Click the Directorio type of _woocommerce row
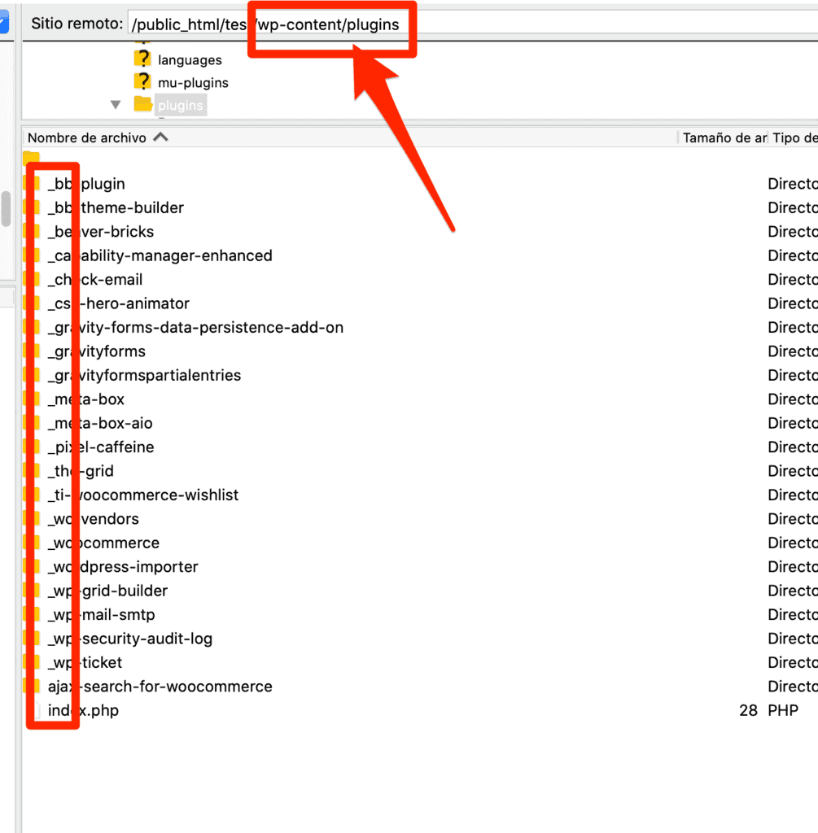The height and width of the screenshot is (833, 818). 793,543
